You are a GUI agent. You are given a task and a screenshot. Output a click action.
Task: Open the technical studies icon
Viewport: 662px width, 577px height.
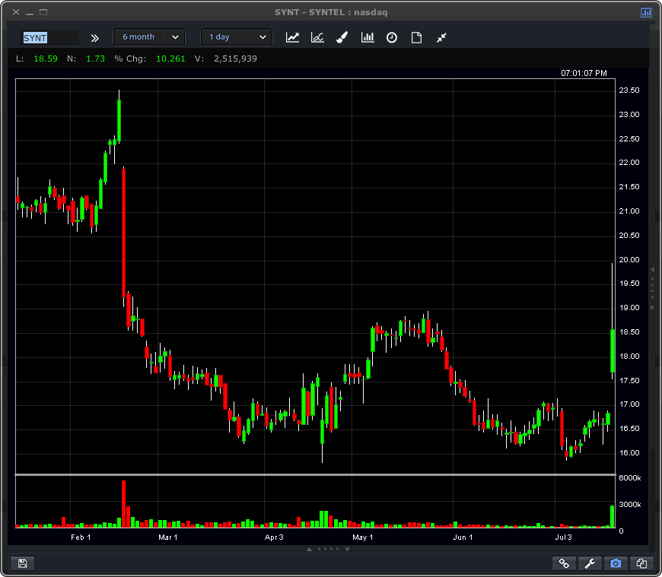[x=317, y=37]
